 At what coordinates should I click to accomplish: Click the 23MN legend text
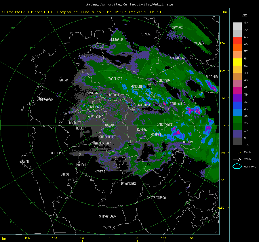(247, 159)
